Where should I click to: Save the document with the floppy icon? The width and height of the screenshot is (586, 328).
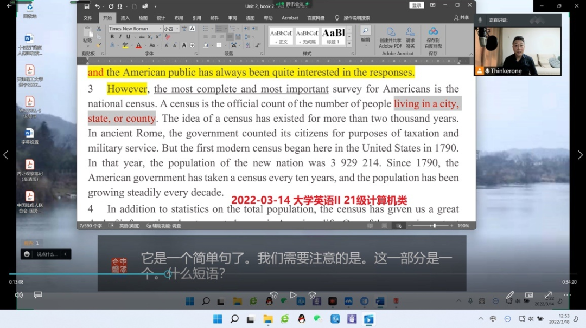[x=86, y=6]
